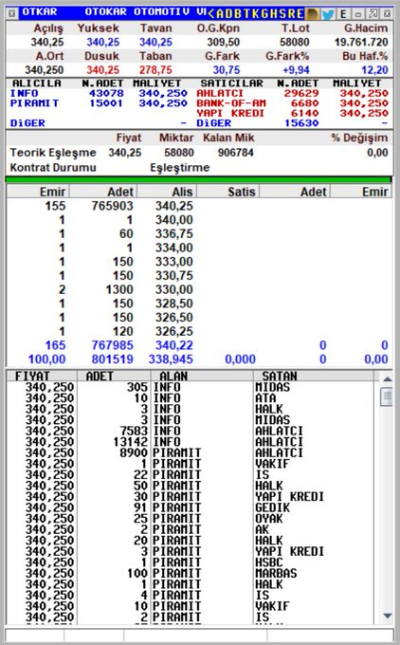400x645 pixels.
Task: Select the yellow K letter shortcut
Action: (255, 14)
